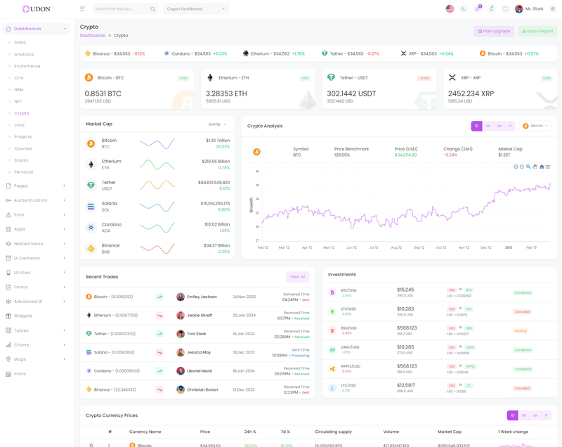This screenshot has width=562, height=447.
Task: Open the notifications bell
Action: coord(491,9)
